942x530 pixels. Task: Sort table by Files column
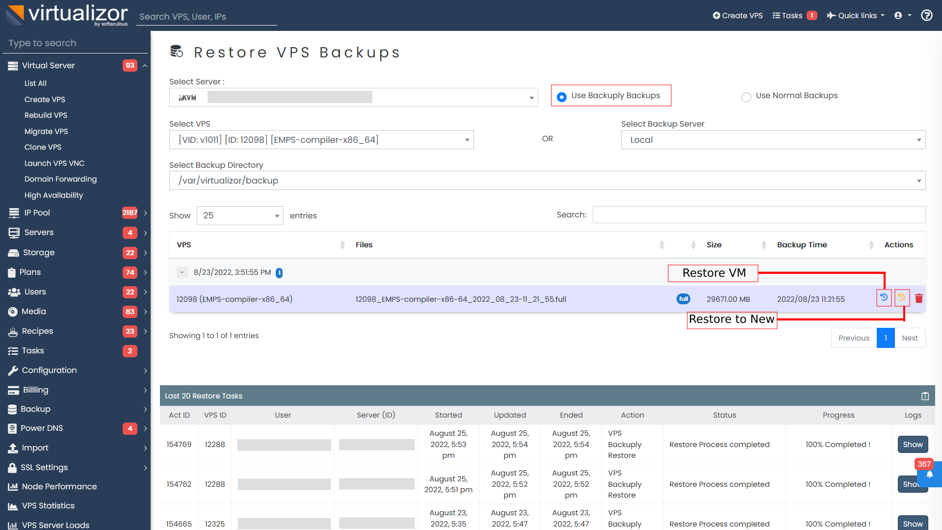click(509, 245)
